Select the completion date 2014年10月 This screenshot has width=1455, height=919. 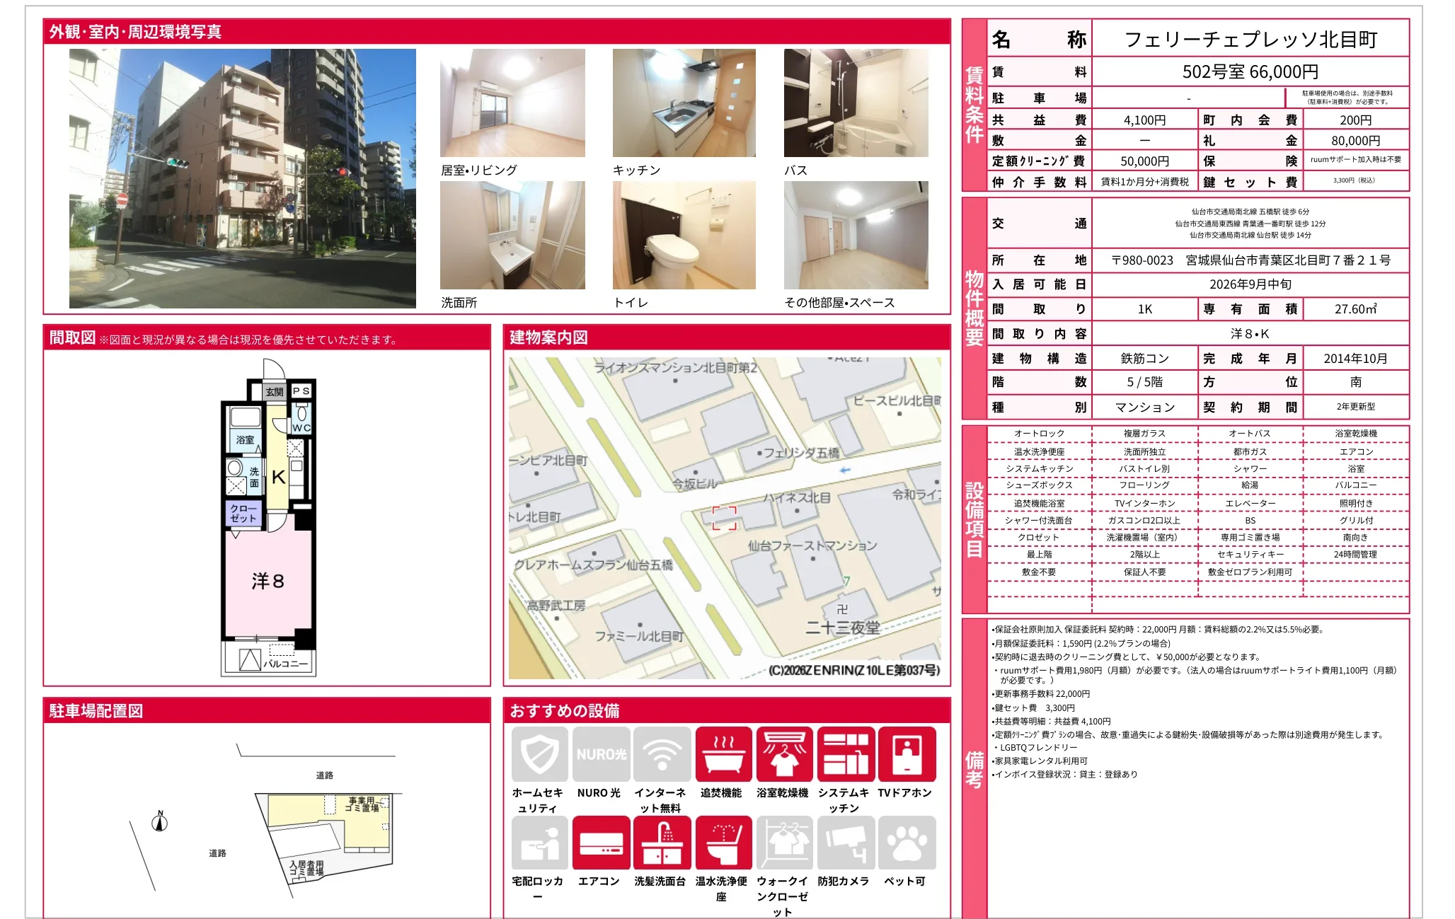(x=1355, y=359)
